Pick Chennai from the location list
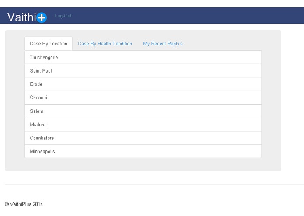 coord(143,98)
